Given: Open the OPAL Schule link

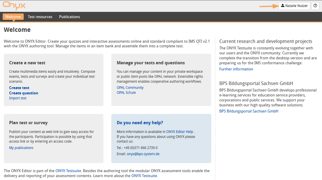Looking at the screenshot, I should coord(126,93).
